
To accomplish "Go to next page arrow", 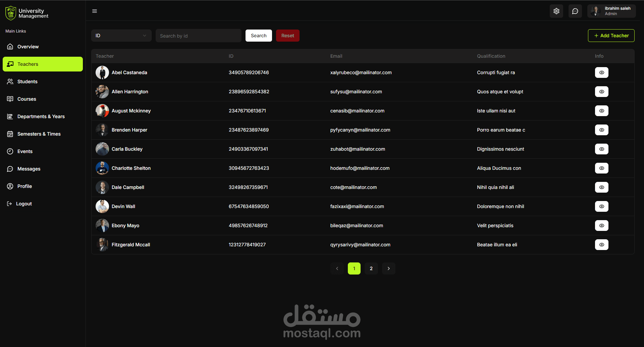I will (x=389, y=268).
